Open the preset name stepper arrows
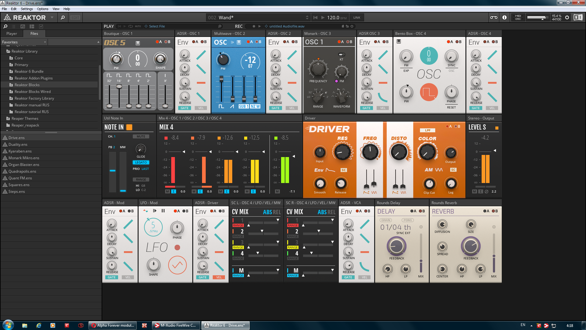Screen dimensions: 586x330 coord(307,17)
